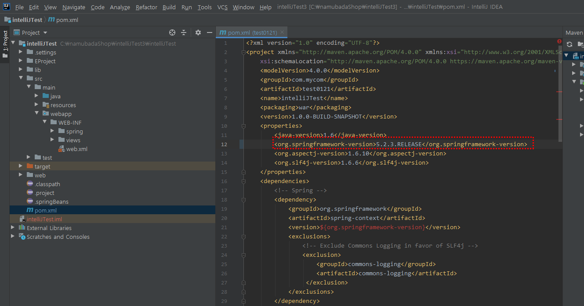Fold the exclusion block at line 24
The width and height of the screenshot is (584, 306).
[243, 255]
